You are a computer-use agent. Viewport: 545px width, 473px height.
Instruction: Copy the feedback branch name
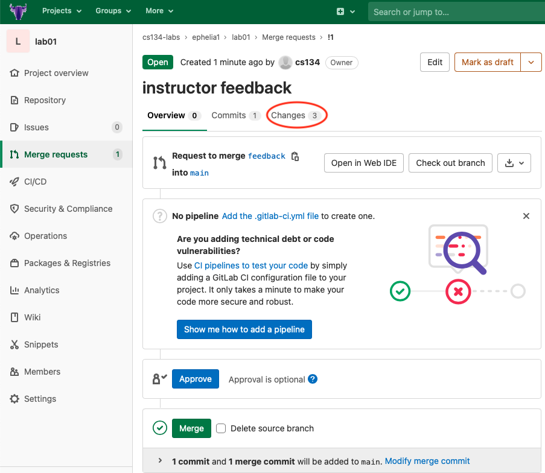pos(295,156)
